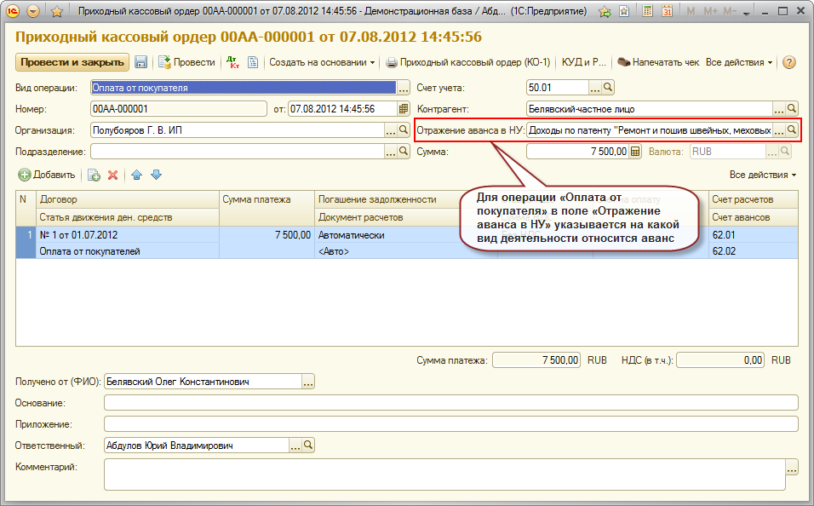The width and height of the screenshot is (814, 506).
Task: Click ellipsis button for Вид операции field
Action: click(404, 88)
